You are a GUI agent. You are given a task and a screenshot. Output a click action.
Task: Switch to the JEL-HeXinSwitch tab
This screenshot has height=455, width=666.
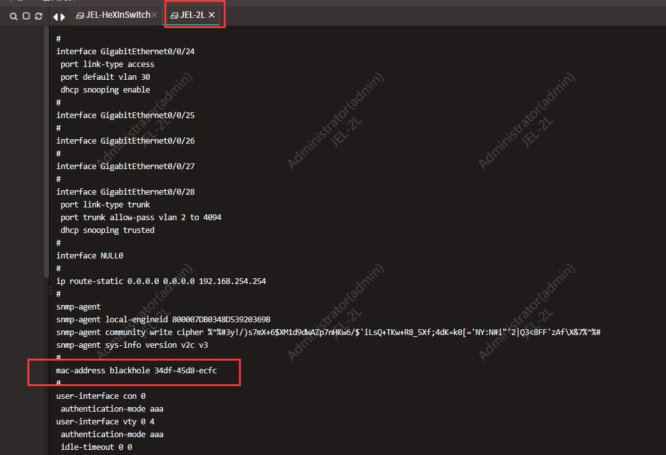[x=118, y=15]
